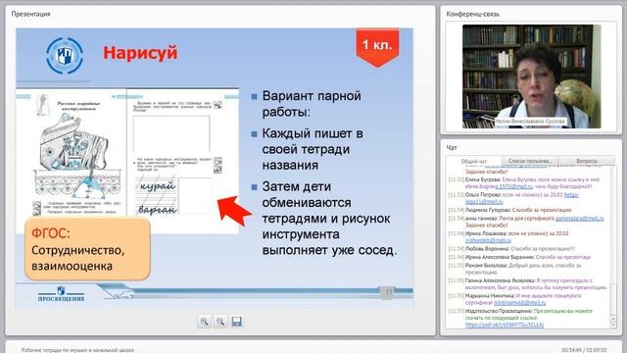Click the 'ФГОС:' orange box on the slide
The width and height of the screenshot is (627, 353).
[x=87, y=249]
